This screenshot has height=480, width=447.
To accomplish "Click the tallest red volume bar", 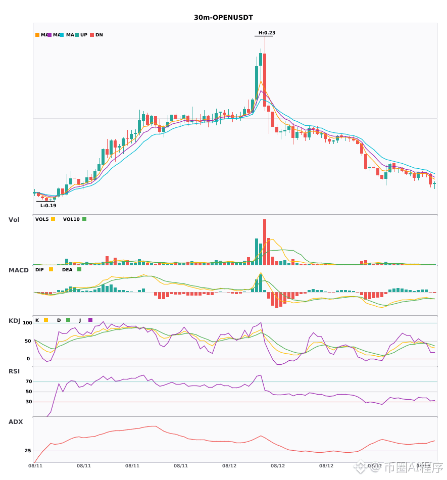I will click(x=265, y=242).
